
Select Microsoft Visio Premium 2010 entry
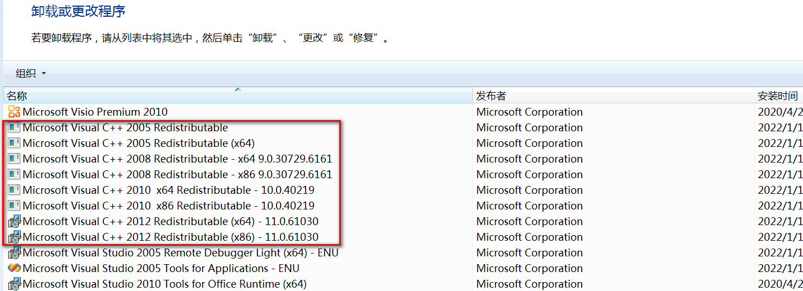coord(95,112)
